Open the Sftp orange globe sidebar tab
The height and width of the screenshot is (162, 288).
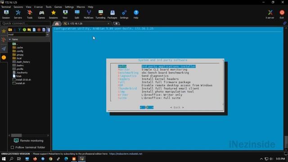pos(4,58)
